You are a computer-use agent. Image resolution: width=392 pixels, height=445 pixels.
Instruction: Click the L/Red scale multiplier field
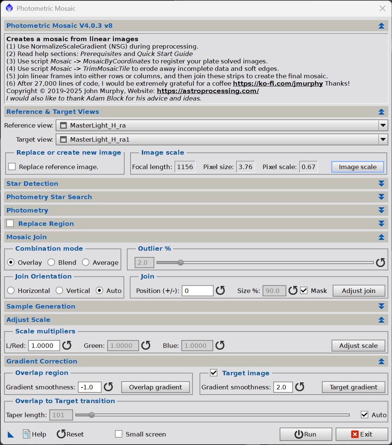[44, 346]
